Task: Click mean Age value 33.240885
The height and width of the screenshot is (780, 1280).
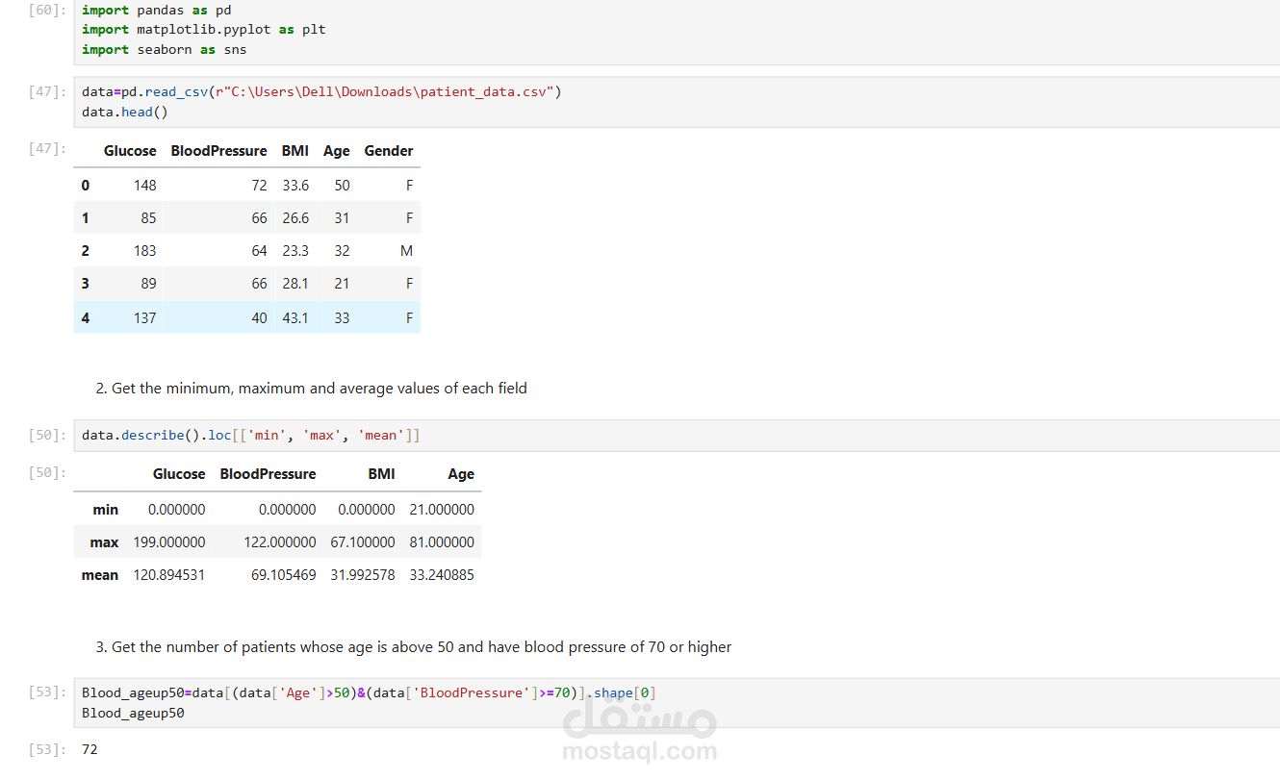Action: pos(442,575)
